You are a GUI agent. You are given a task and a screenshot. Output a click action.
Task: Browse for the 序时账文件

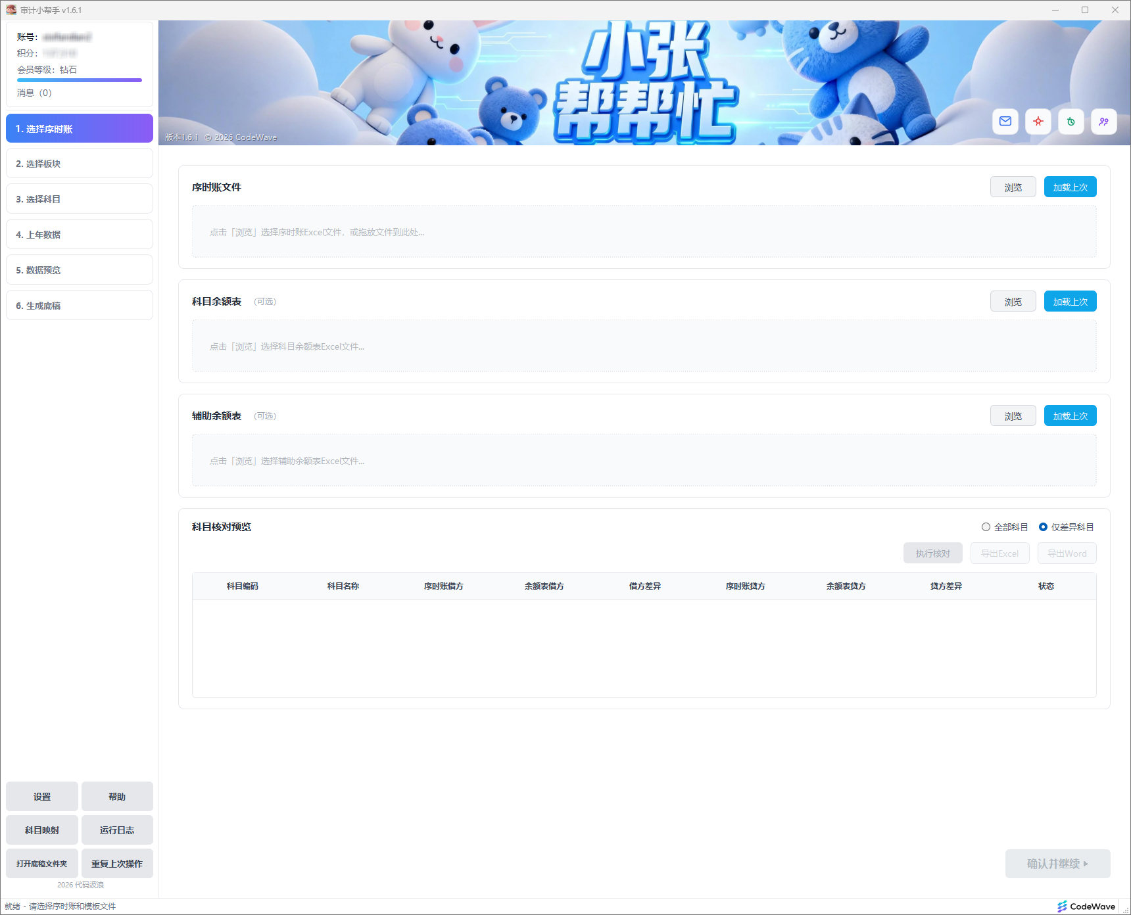[x=1013, y=187]
